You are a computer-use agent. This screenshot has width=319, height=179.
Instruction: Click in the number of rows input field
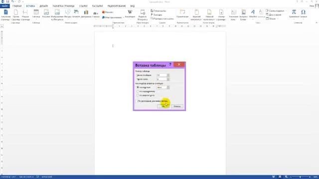[161, 79]
